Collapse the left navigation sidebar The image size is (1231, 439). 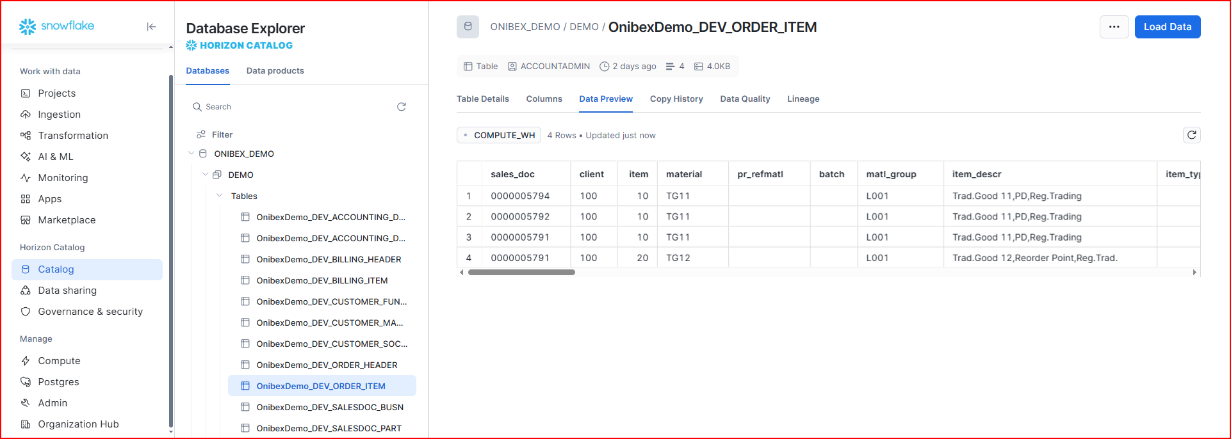[151, 26]
